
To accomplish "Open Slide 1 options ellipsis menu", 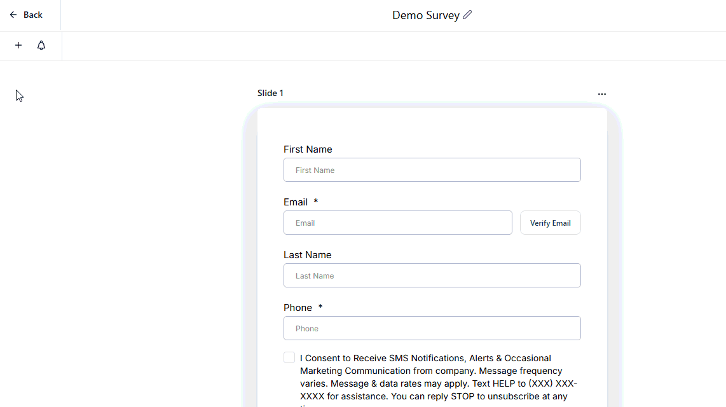I will point(601,94).
